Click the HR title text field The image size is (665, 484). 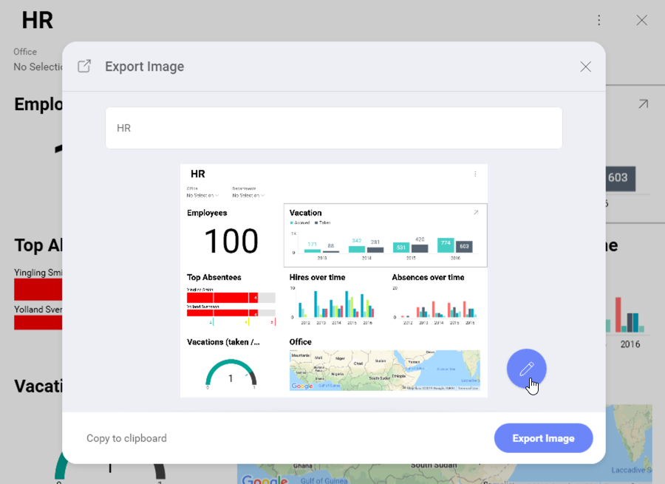pyautogui.click(x=333, y=128)
